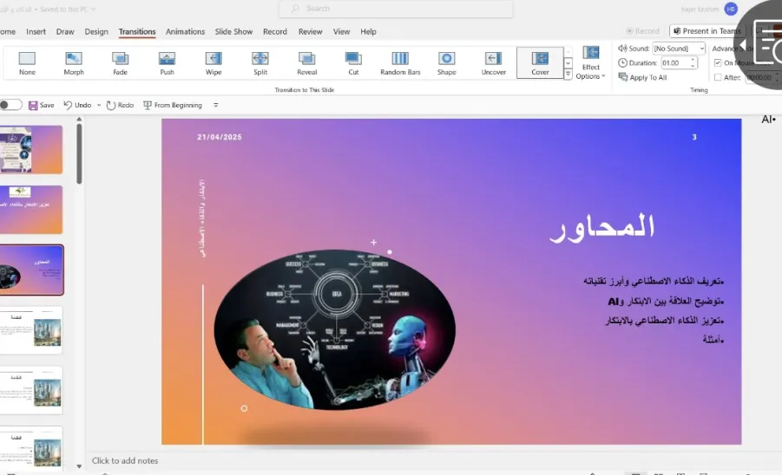Enable the After checkbox

point(718,77)
